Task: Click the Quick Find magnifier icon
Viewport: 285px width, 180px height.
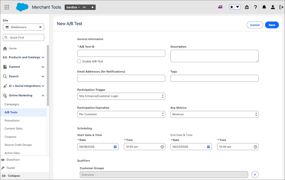Action: (x=6, y=37)
